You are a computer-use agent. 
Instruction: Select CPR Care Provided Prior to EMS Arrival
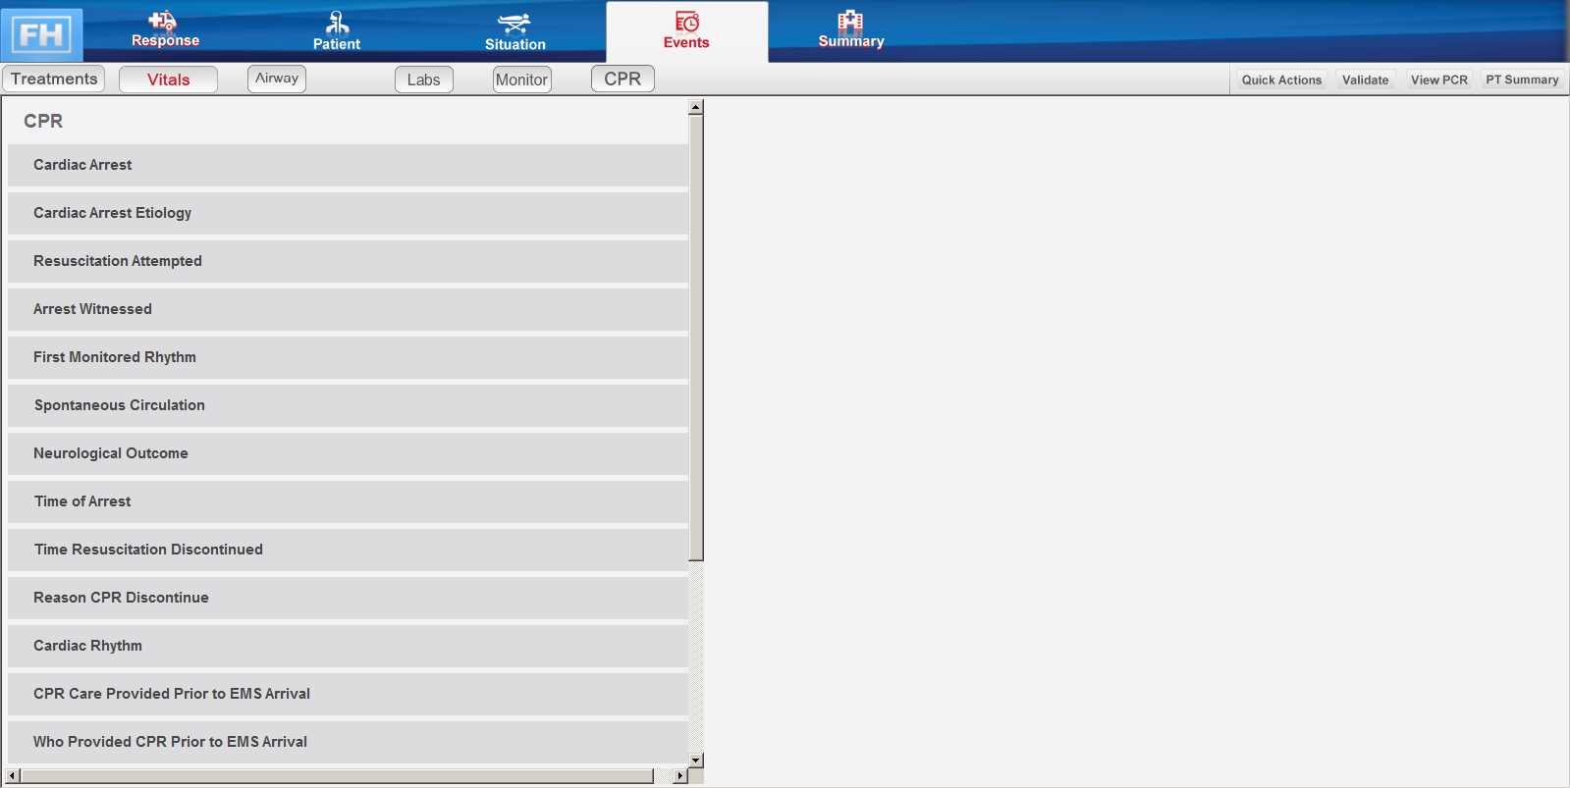click(x=348, y=694)
